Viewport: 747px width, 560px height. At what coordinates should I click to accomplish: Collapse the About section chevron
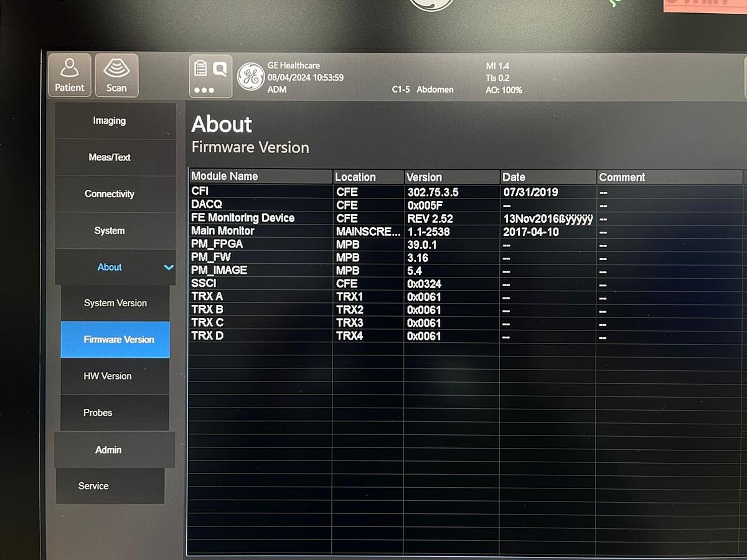tap(168, 267)
